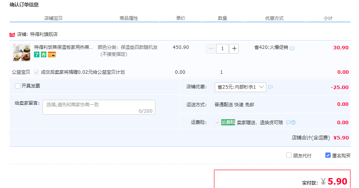Click the shop discount amount -25.00
Image resolution: width=359 pixels, height=188 pixels.
[339, 87]
